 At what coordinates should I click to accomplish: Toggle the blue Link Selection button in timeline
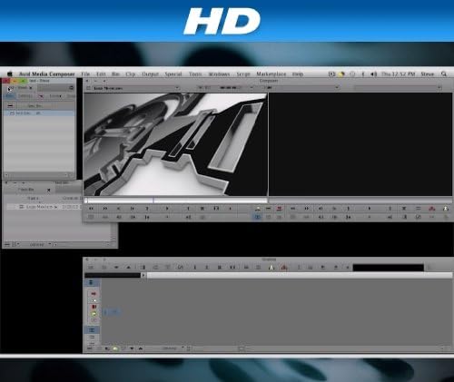point(92,329)
